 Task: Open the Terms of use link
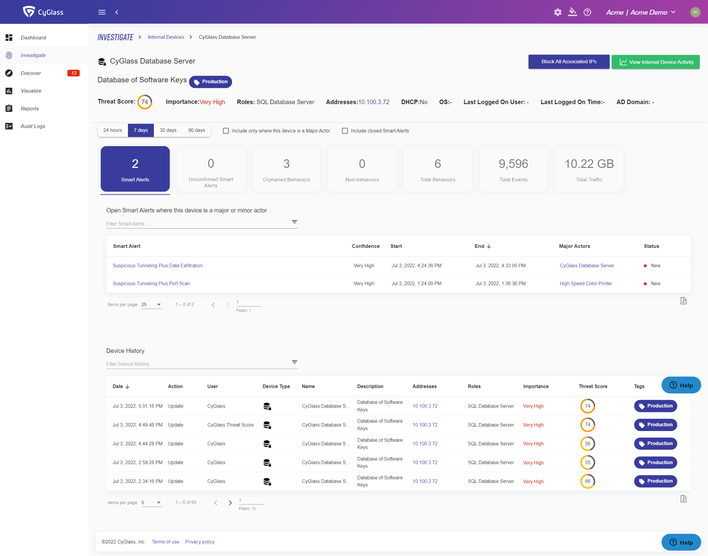coord(165,542)
